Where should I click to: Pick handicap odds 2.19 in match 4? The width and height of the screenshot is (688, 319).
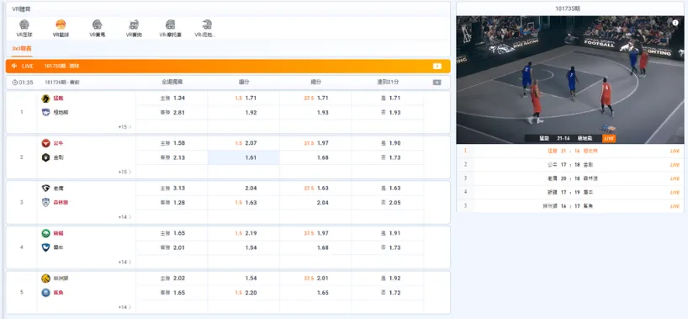244,233
